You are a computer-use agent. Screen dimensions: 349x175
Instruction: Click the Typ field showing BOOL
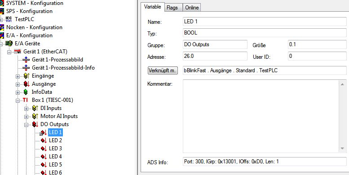coord(265,33)
